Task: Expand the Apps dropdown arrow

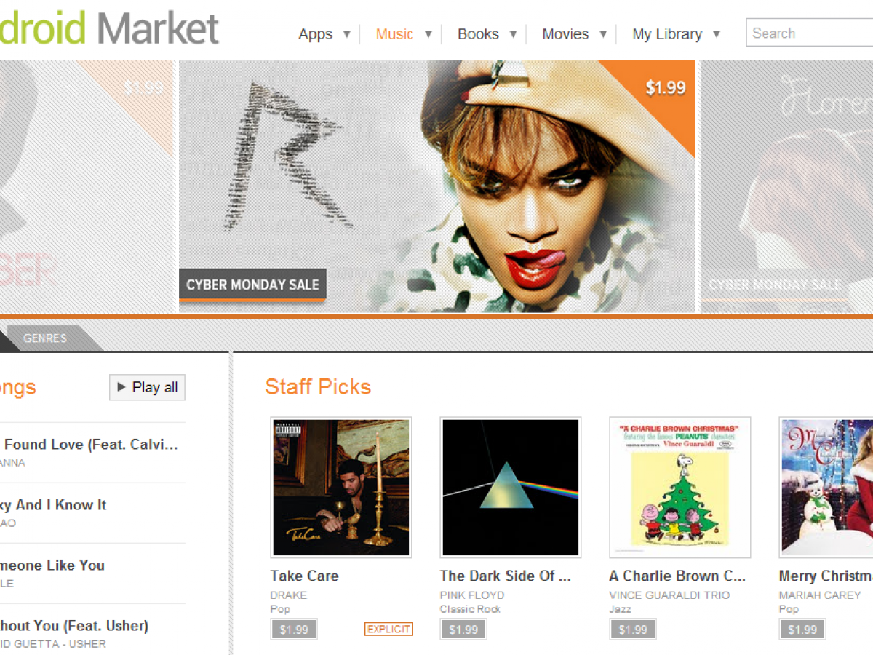Action: (x=347, y=34)
